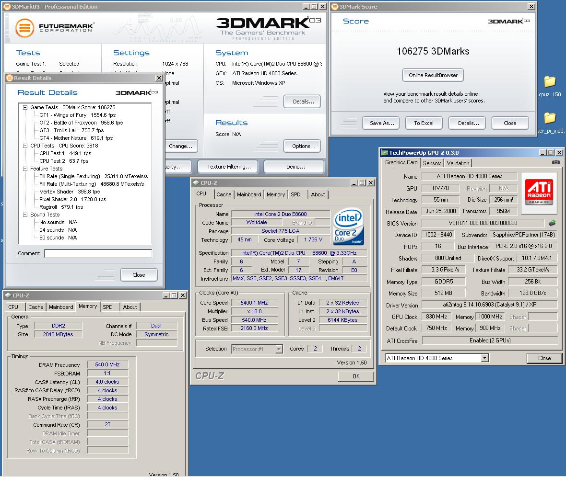Click the BIOS save chip icon in GPU-Z
The image size is (566, 477).
coord(552,223)
